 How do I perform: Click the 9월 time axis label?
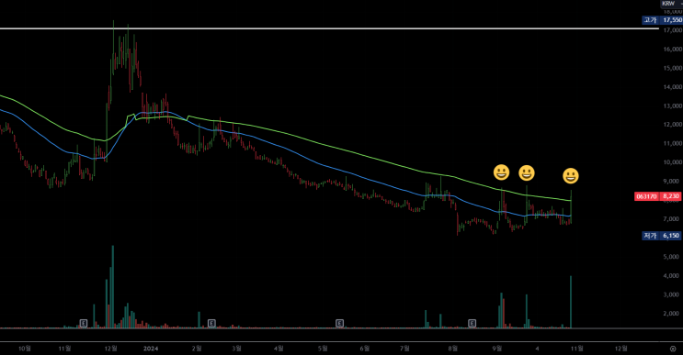497,348
